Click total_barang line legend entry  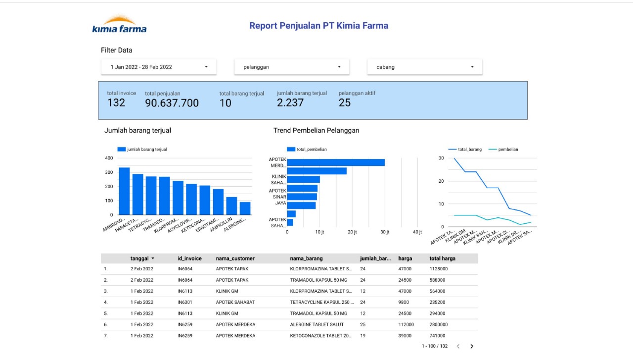click(x=465, y=149)
